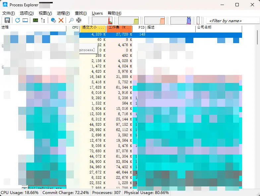
Task: Click the 10,016 K working set cell
Action: (x=124, y=109)
